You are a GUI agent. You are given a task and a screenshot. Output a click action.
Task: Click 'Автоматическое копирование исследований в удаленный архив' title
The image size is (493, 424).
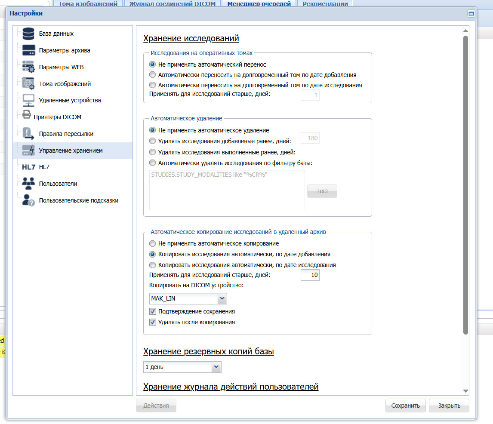(238, 232)
